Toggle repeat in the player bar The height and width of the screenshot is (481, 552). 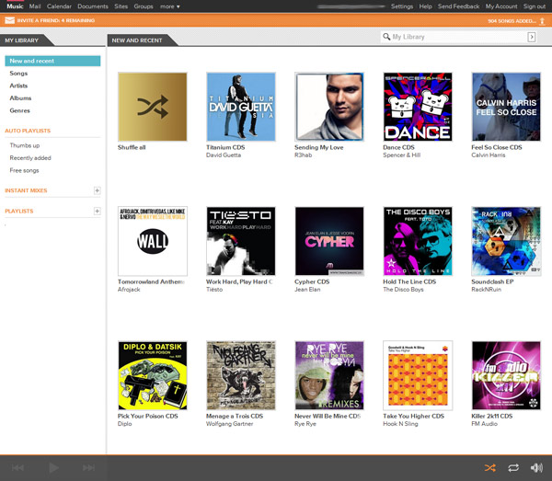(x=513, y=467)
